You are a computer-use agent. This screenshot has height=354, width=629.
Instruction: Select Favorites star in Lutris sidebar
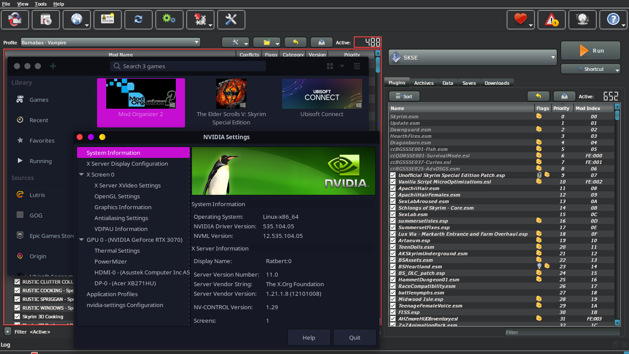pos(42,140)
